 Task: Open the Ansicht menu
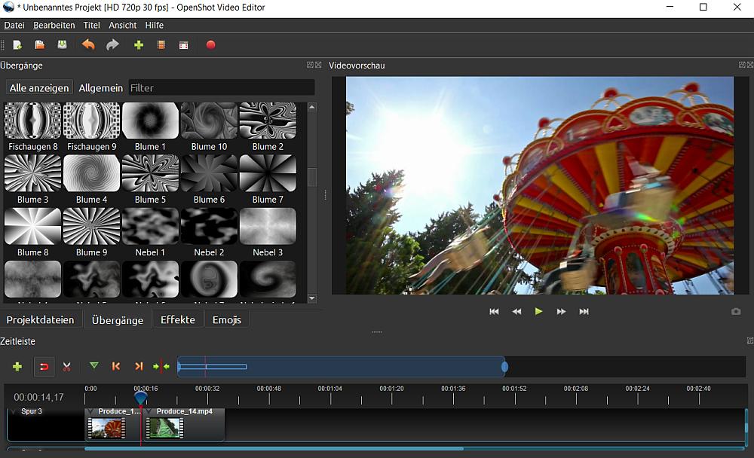123,25
